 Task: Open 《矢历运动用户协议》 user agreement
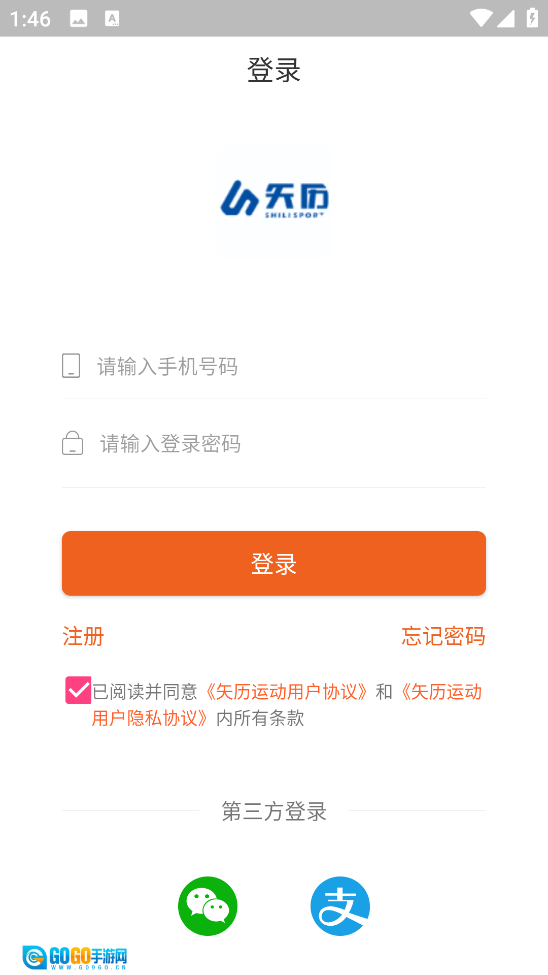tap(287, 692)
